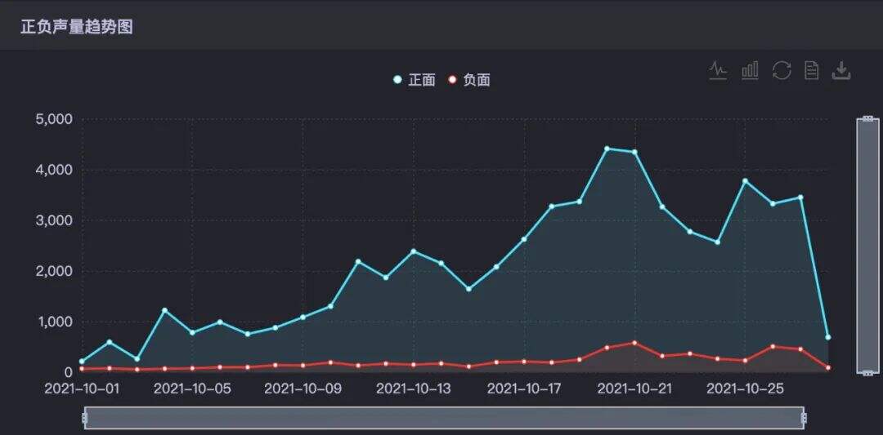The height and width of the screenshot is (435, 883).
Task: Select the highest 负面 point near 2021-10-21
Action: point(634,342)
